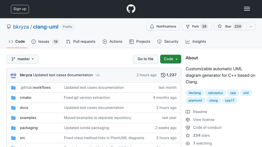The width and height of the screenshot is (262, 147).
Task: Open the hamburger navigation menu
Action: click(x=247, y=9)
